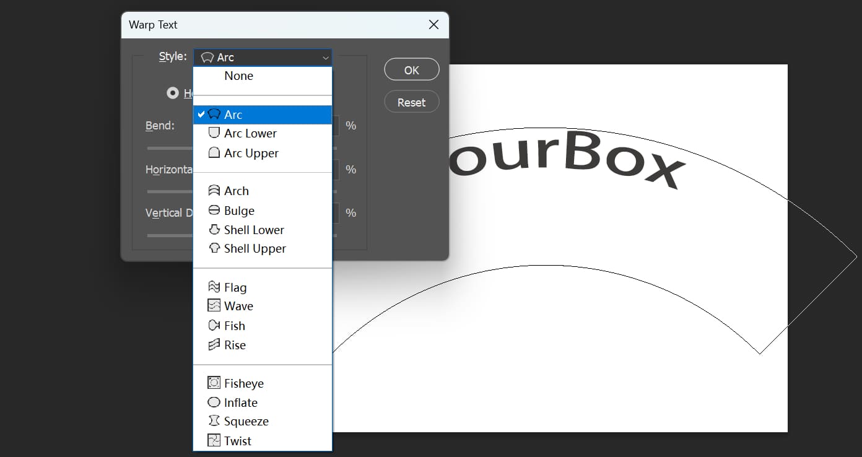The width and height of the screenshot is (862, 457).
Task: Select the Inflate warp entry
Action: (x=241, y=402)
